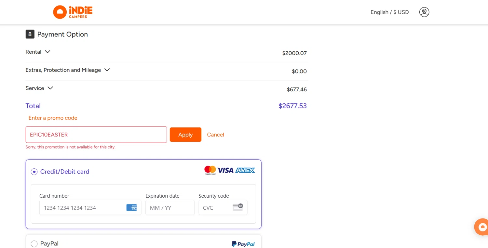The width and height of the screenshot is (488, 248).
Task: Click the Security code label
Action: (214, 196)
